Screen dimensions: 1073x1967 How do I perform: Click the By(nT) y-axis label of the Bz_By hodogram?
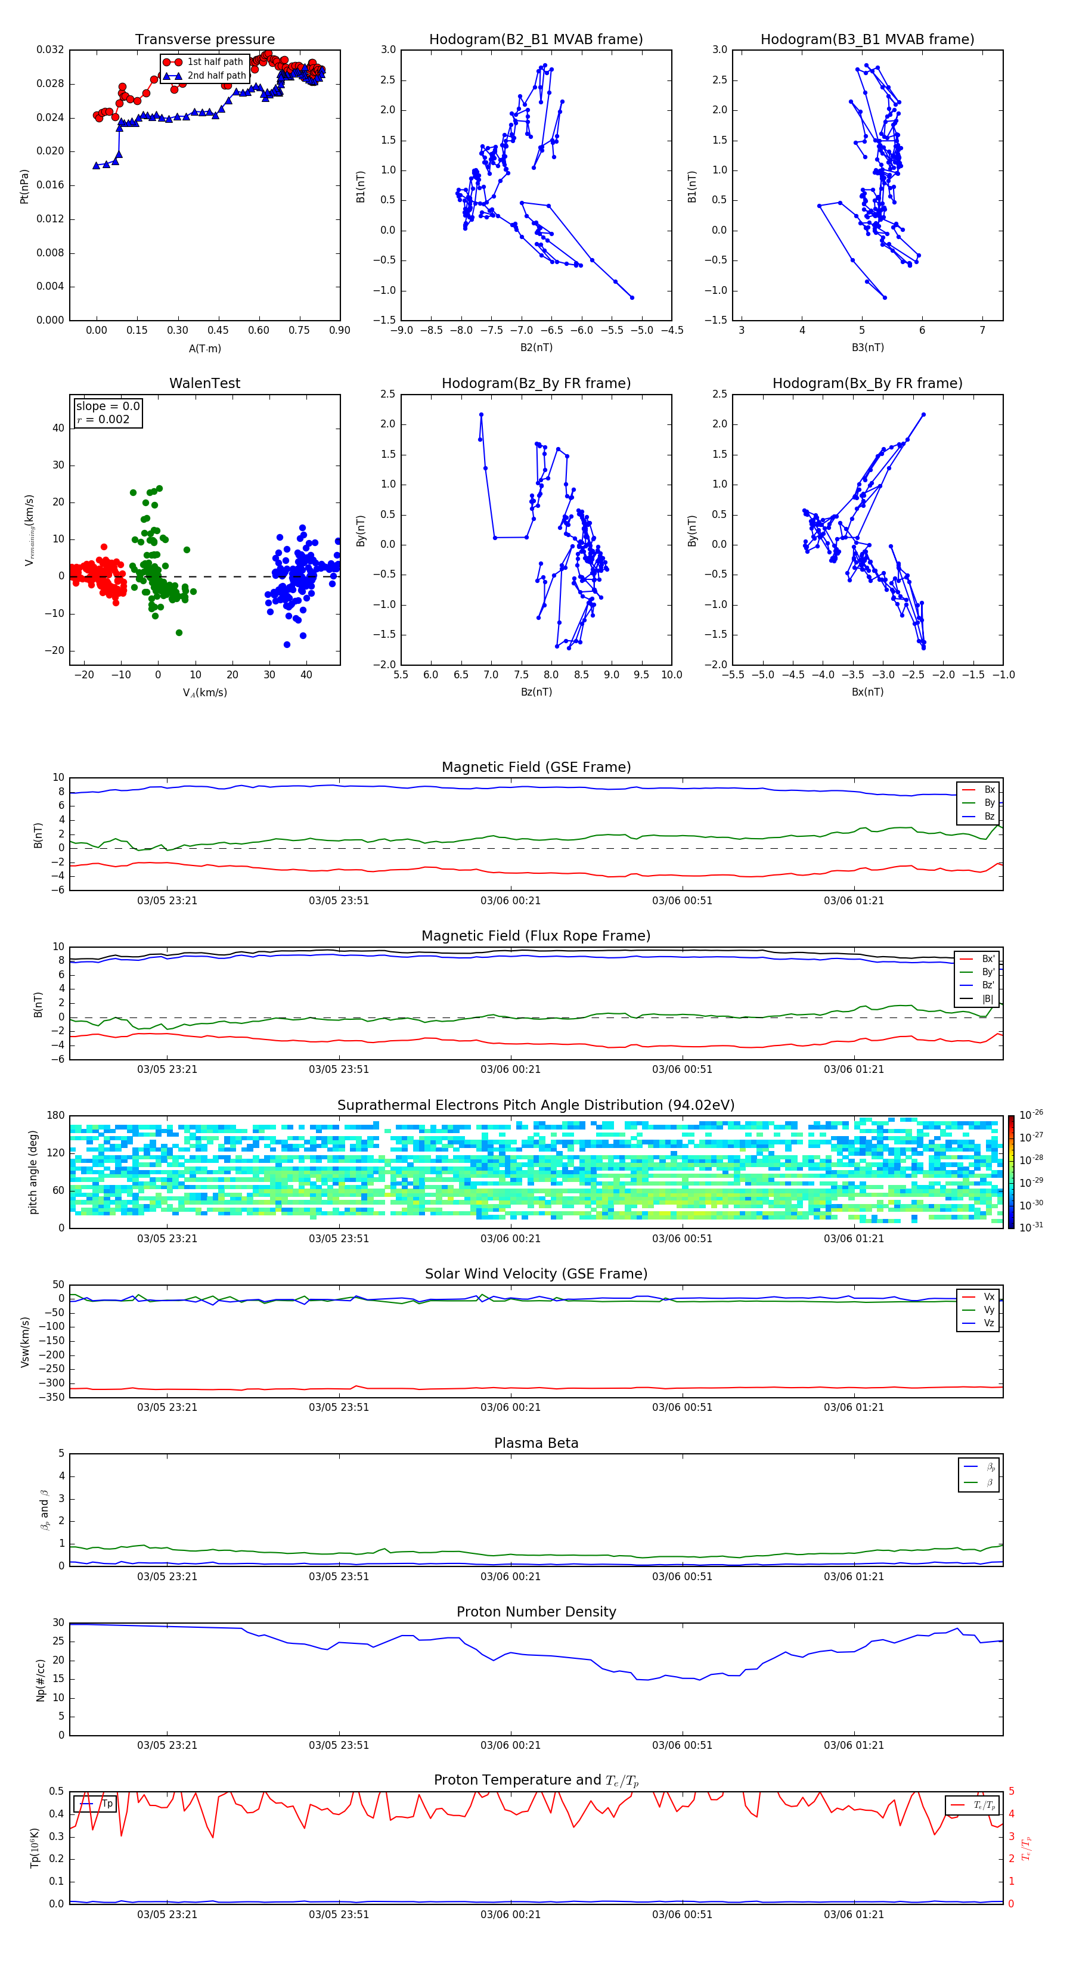[361, 530]
